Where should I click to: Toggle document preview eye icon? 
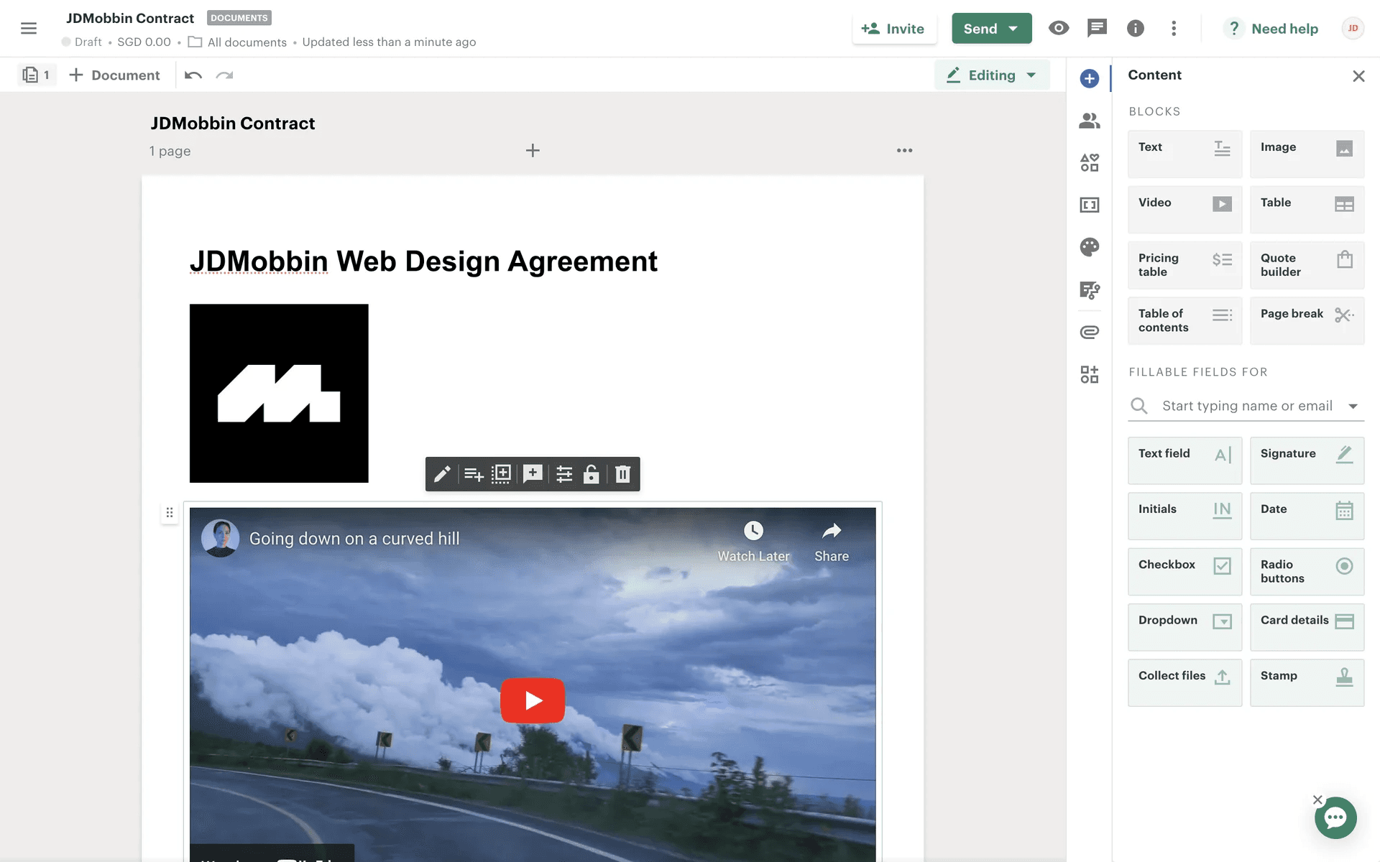[1058, 28]
